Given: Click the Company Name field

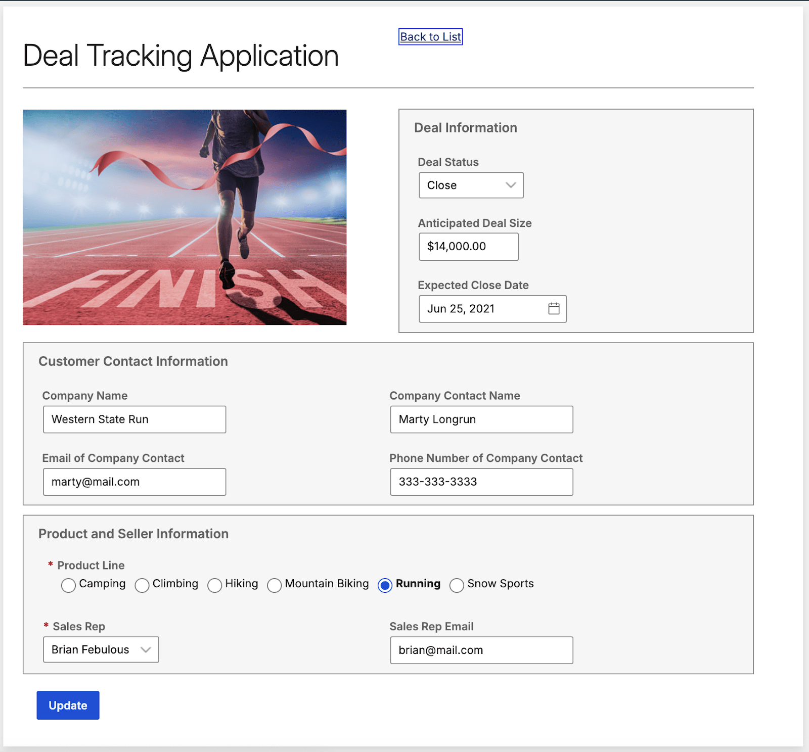Looking at the screenshot, I should pyautogui.click(x=133, y=419).
